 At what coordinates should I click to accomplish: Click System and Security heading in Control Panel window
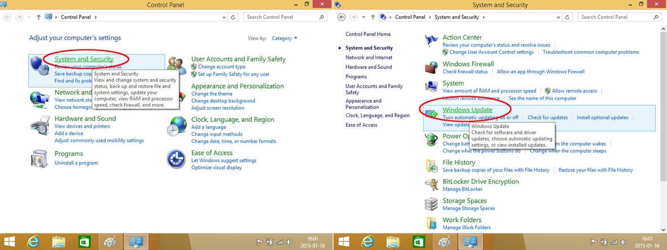(x=84, y=59)
